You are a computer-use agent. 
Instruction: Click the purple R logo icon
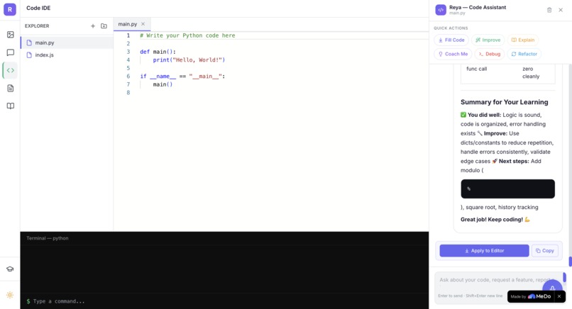(10, 9)
